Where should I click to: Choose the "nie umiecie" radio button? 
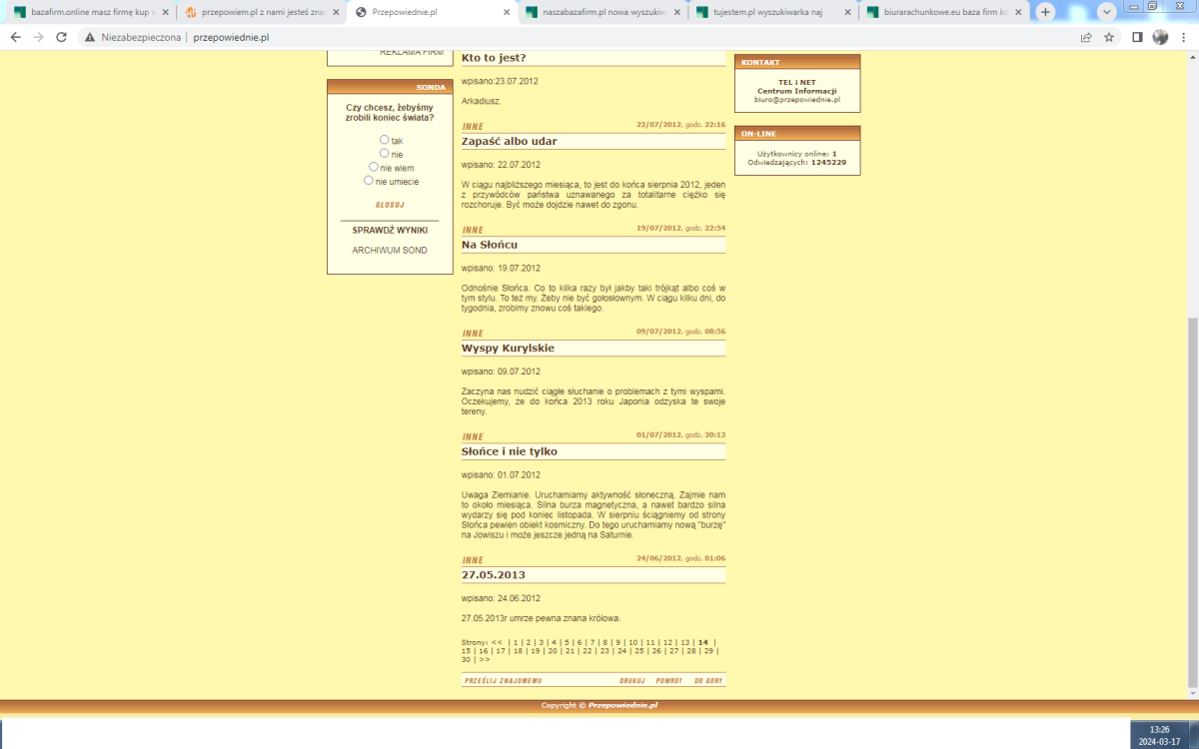(369, 181)
